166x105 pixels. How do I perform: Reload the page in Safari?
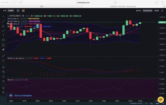[x=115, y=3]
